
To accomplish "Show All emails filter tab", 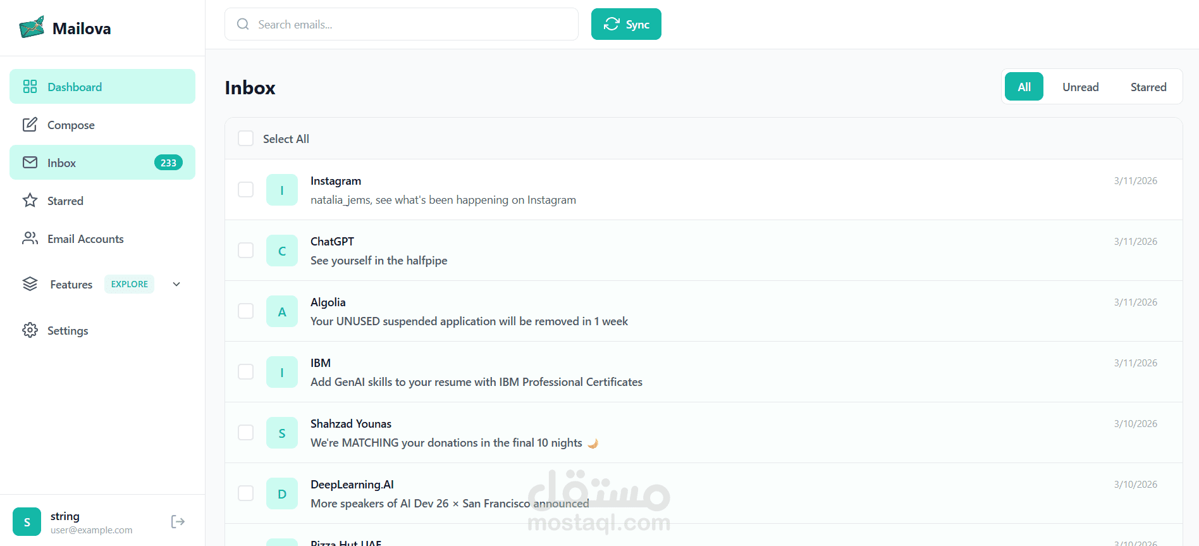I will [1024, 87].
